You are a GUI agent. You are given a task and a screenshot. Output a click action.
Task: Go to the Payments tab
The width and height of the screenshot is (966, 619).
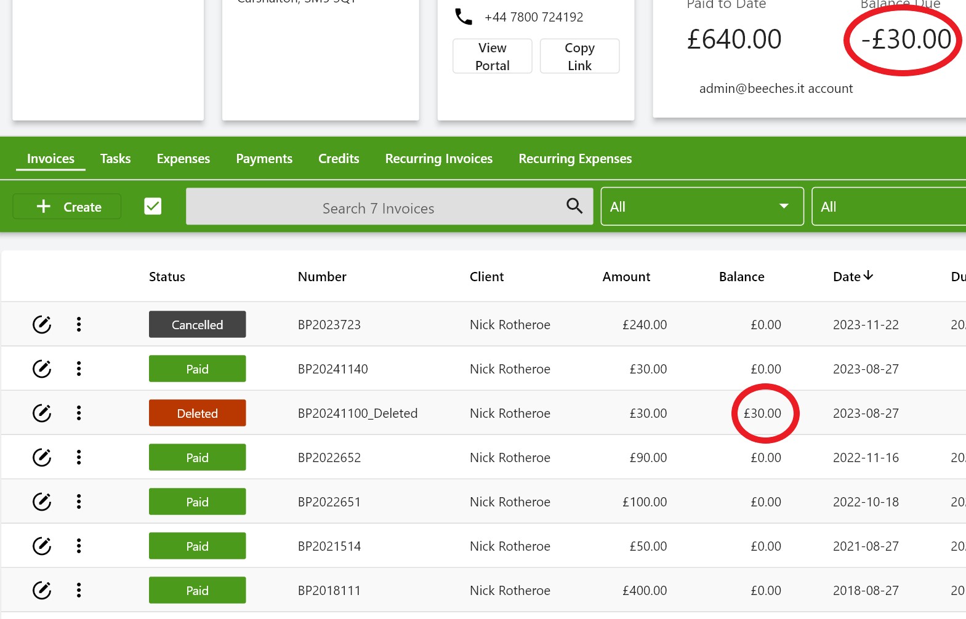[264, 159]
